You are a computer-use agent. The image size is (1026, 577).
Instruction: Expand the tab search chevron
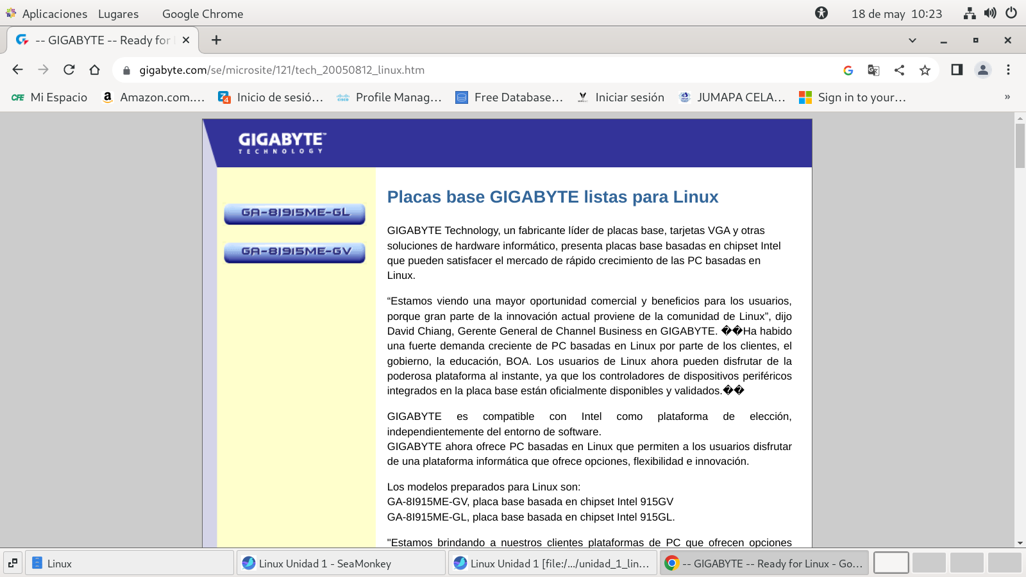pos(912,40)
